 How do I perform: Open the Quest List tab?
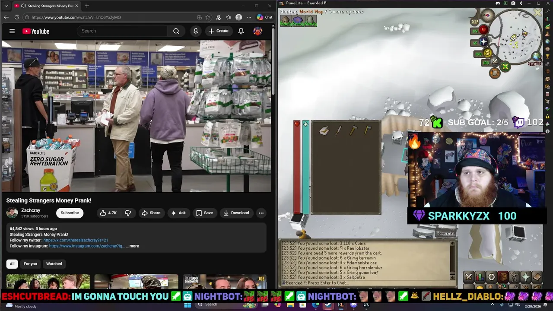point(491,277)
